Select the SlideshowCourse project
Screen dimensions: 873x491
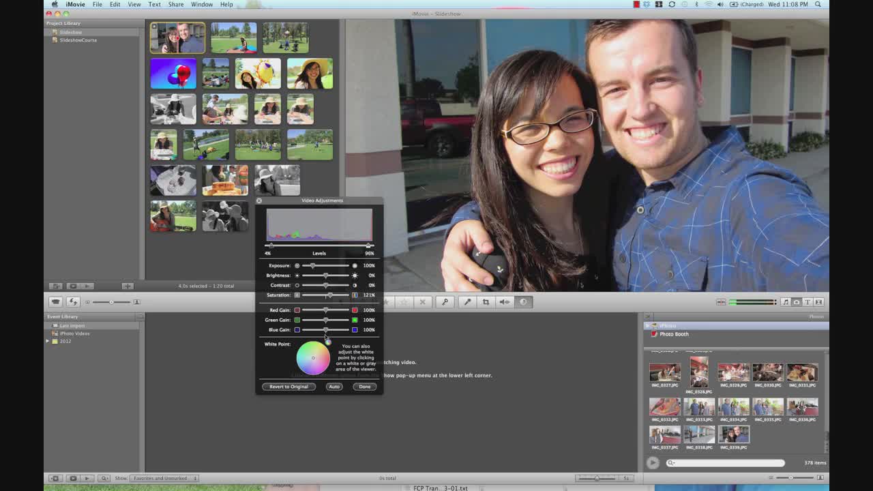(78, 40)
